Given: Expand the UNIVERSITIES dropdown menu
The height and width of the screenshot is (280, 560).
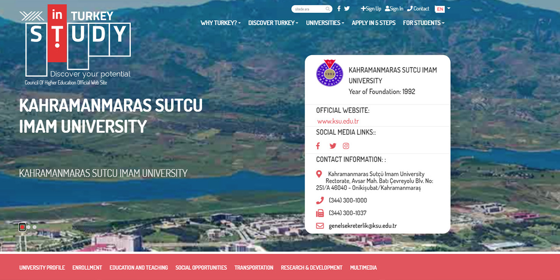Looking at the screenshot, I should click(x=325, y=23).
